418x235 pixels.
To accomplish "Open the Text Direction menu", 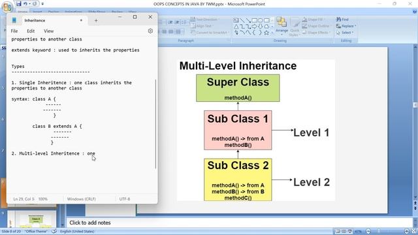I will (204, 20).
